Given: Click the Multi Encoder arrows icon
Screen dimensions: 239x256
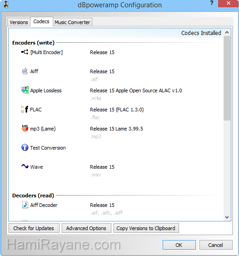Looking at the screenshot, I should point(25,52).
